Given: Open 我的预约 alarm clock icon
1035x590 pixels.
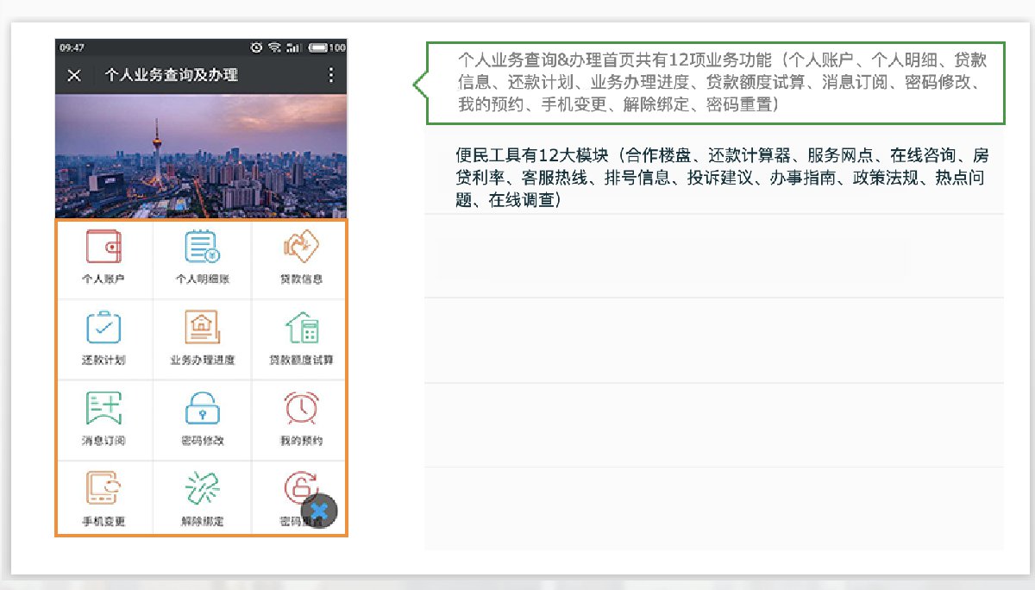Looking at the screenshot, I should click(x=300, y=409).
